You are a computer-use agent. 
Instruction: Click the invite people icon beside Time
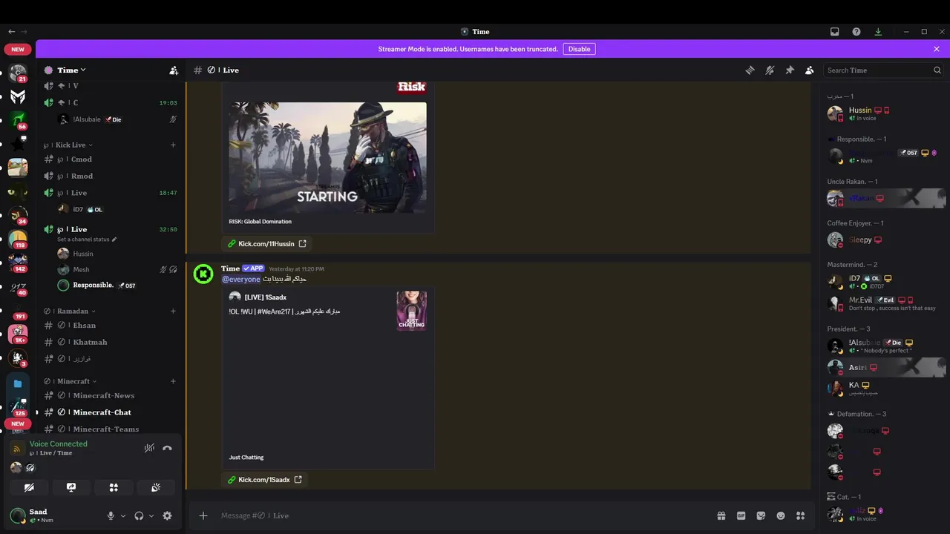[x=174, y=70]
